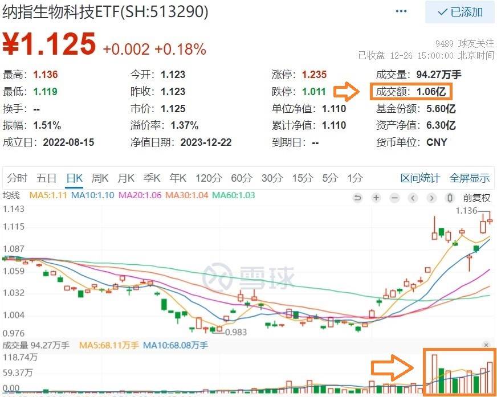The image size is (497, 397).
Task: Zoom out the chart with minus icon
Action: (x=394, y=198)
